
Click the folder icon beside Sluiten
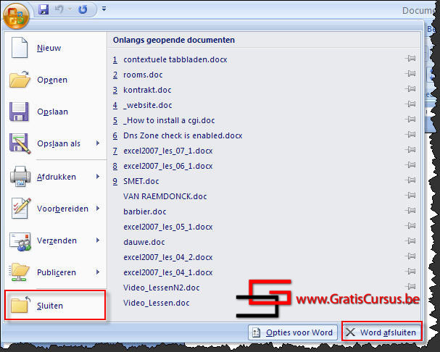point(20,305)
